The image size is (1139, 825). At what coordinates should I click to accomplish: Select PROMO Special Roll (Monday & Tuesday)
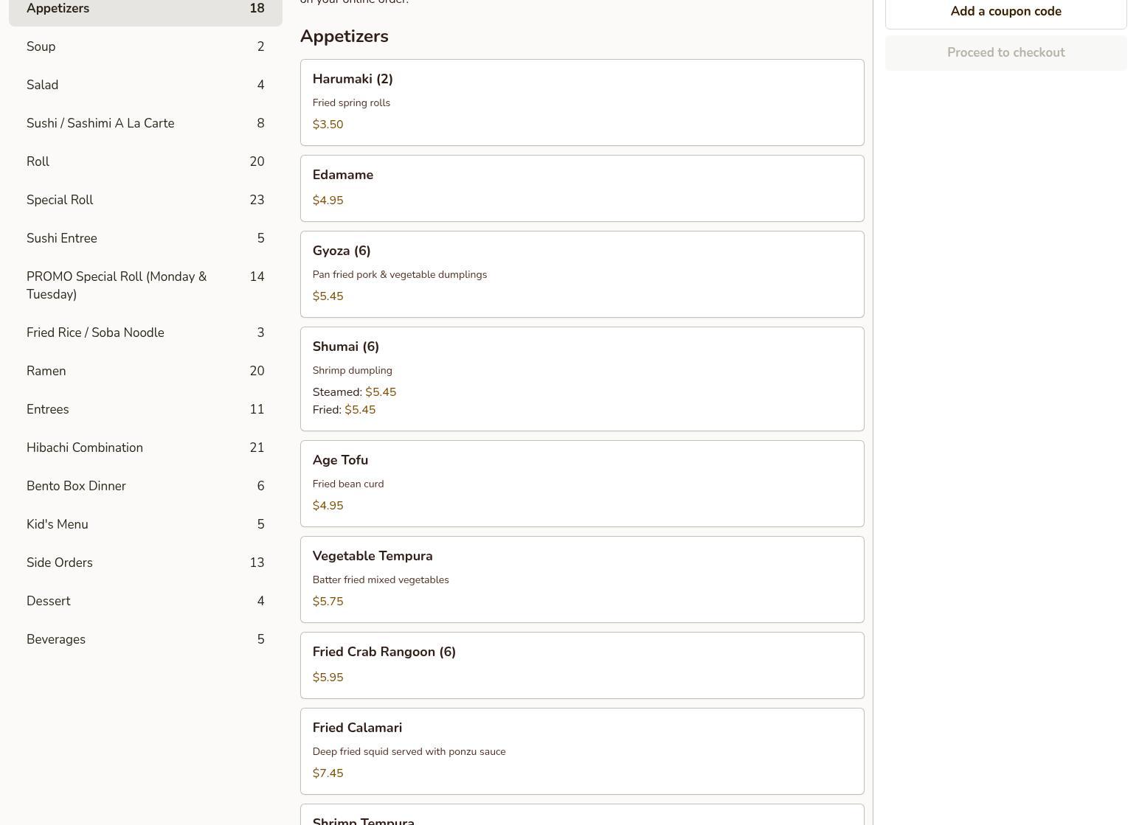click(145, 285)
